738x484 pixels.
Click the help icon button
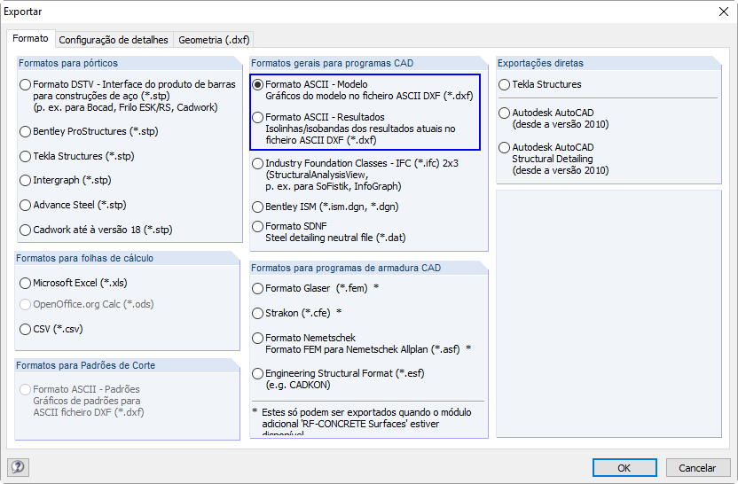pos(18,467)
